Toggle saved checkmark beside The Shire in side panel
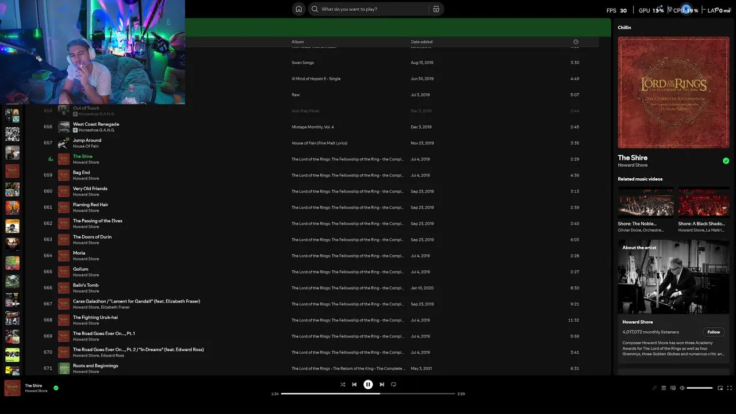This screenshot has width=736, height=414. 726,161
